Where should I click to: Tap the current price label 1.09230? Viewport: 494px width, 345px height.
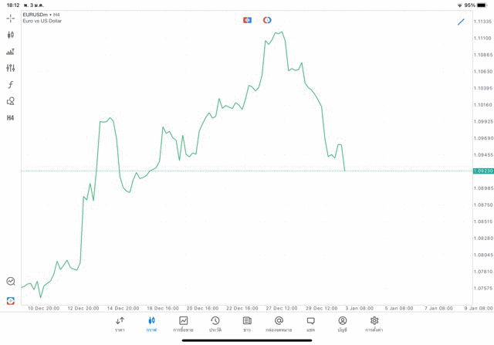(x=483, y=171)
